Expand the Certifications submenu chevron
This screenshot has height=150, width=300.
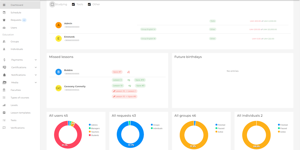coord(36,67)
